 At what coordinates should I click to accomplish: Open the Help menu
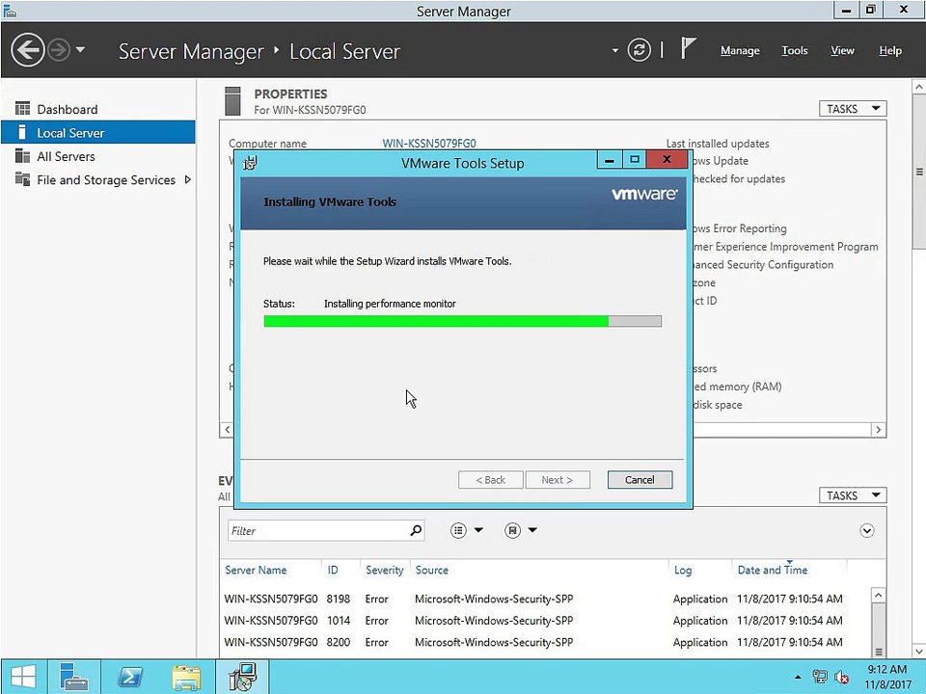pyautogui.click(x=890, y=51)
